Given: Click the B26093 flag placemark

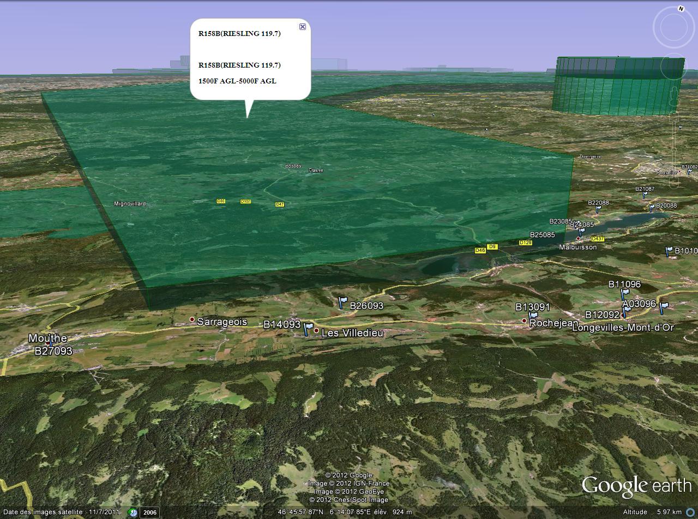Looking at the screenshot, I should [342, 302].
